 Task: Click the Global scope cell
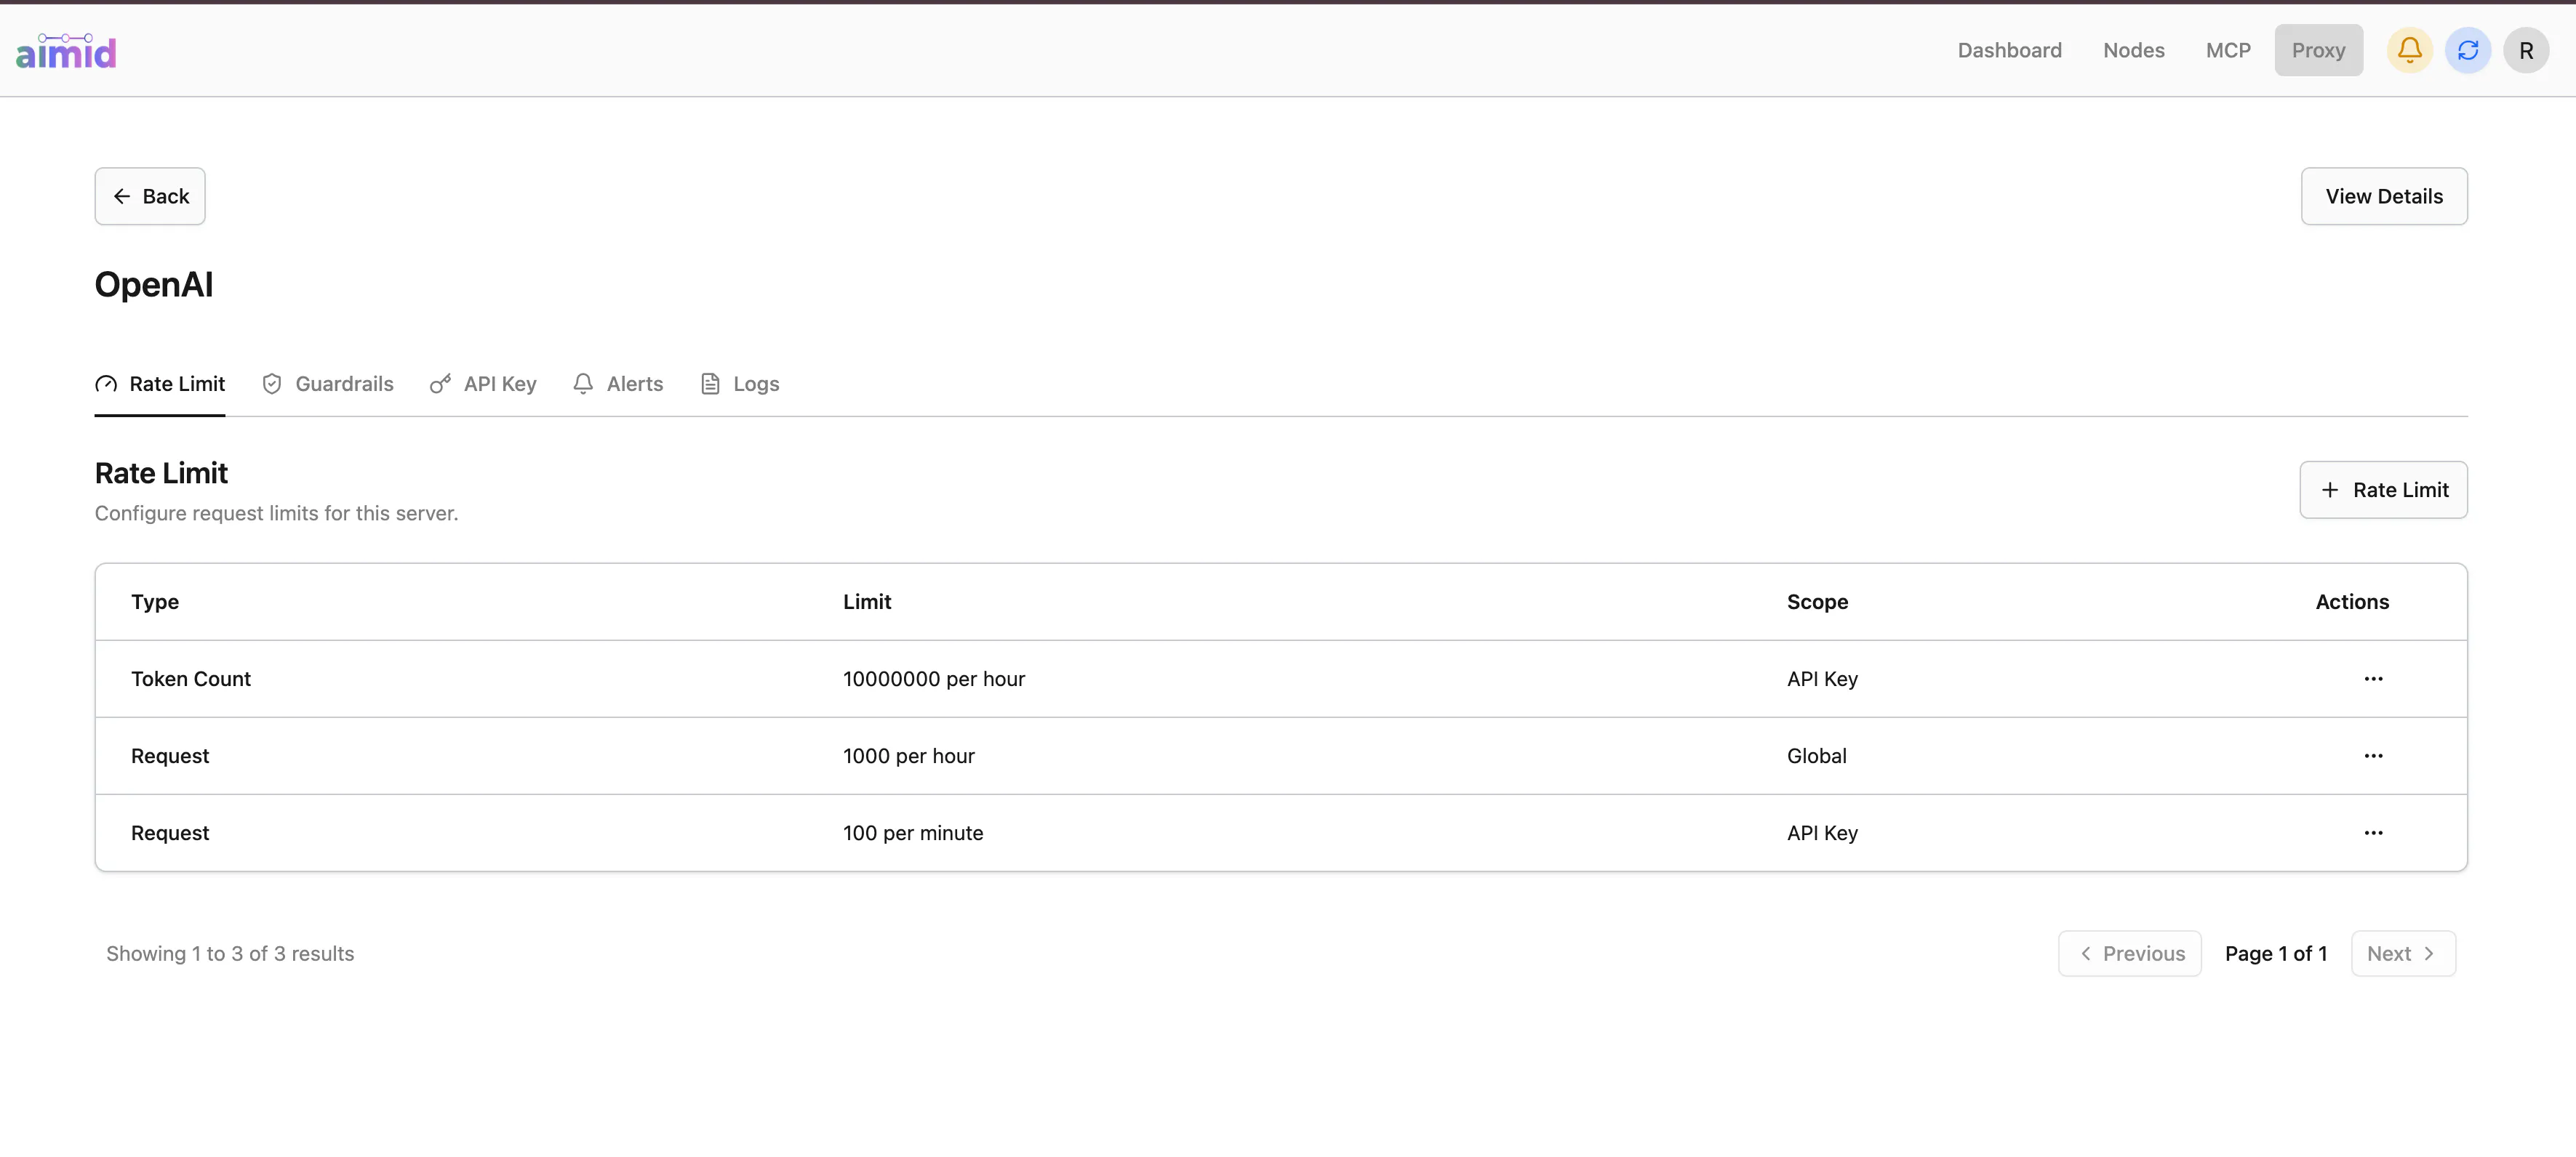tap(1817, 755)
